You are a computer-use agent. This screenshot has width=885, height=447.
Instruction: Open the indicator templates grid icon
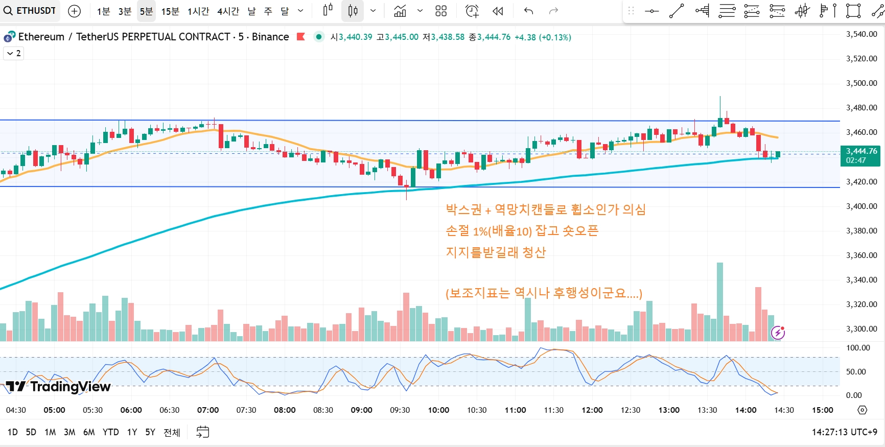point(441,11)
